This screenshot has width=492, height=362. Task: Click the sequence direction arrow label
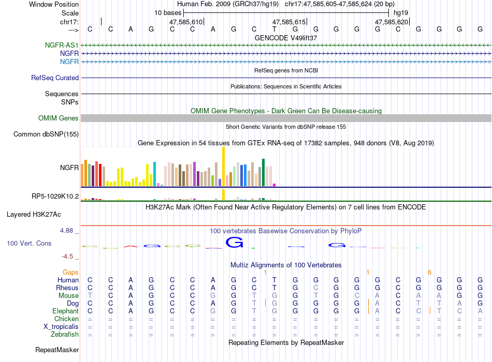coord(73,30)
